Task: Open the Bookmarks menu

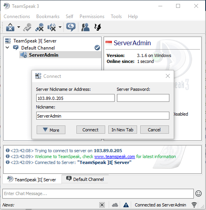Action: click(x=48, y=17)
